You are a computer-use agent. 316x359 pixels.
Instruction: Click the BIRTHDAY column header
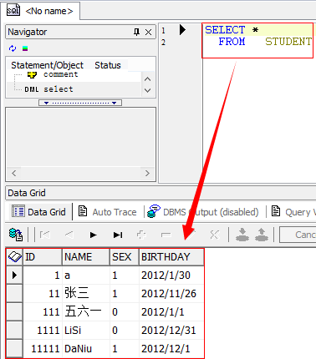point(171,256)
